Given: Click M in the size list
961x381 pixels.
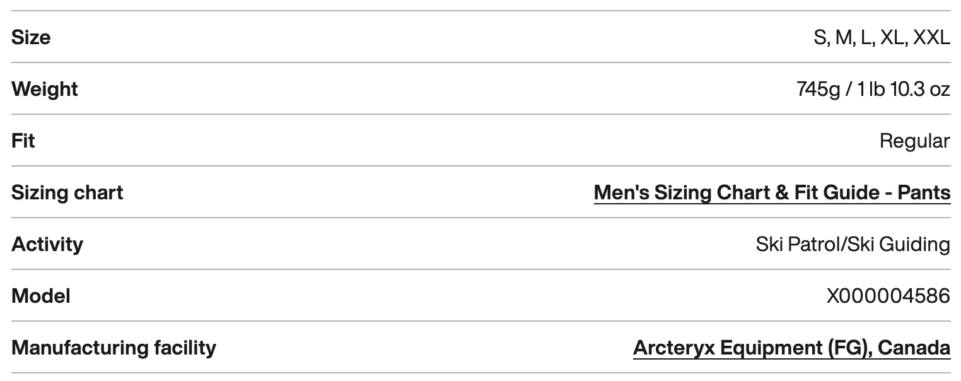Looking at the screenshot, I should 844,37.
